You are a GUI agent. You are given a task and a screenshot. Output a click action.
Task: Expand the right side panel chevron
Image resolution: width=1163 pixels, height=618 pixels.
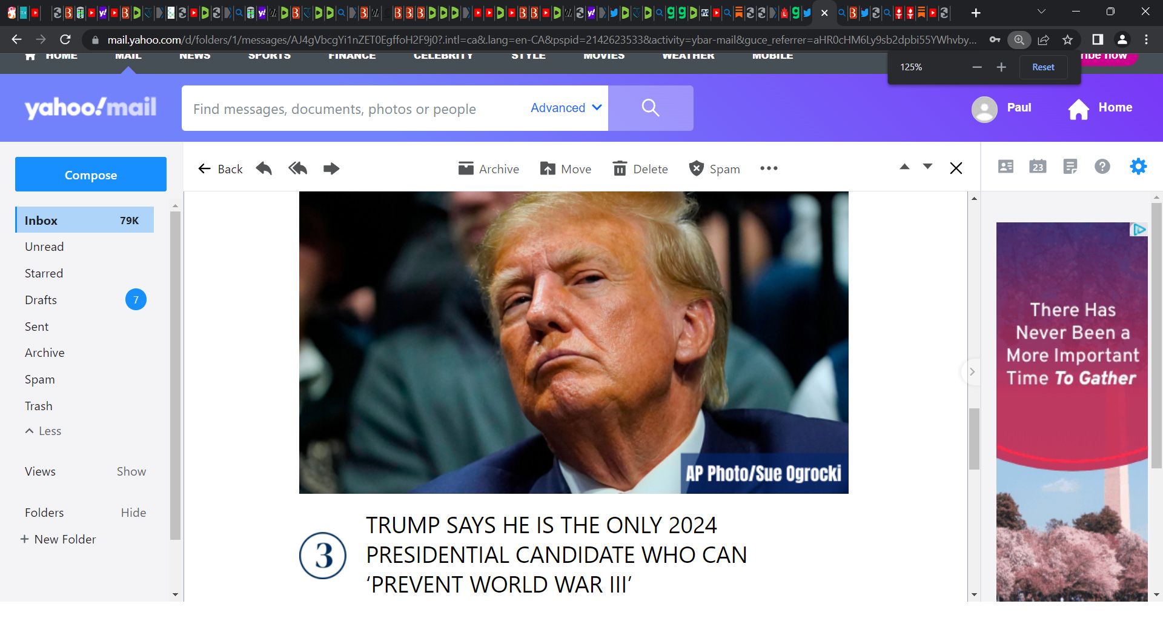972,371
